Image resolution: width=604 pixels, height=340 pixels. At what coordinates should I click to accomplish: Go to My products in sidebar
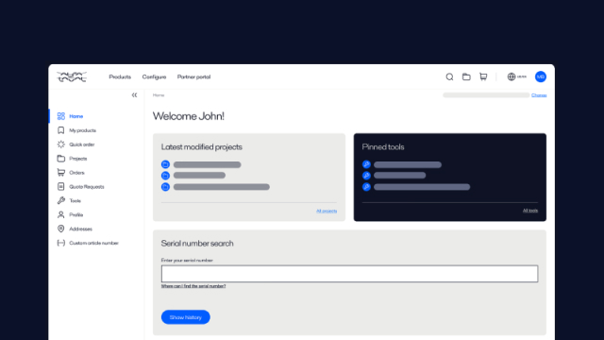tap(82, 130)
